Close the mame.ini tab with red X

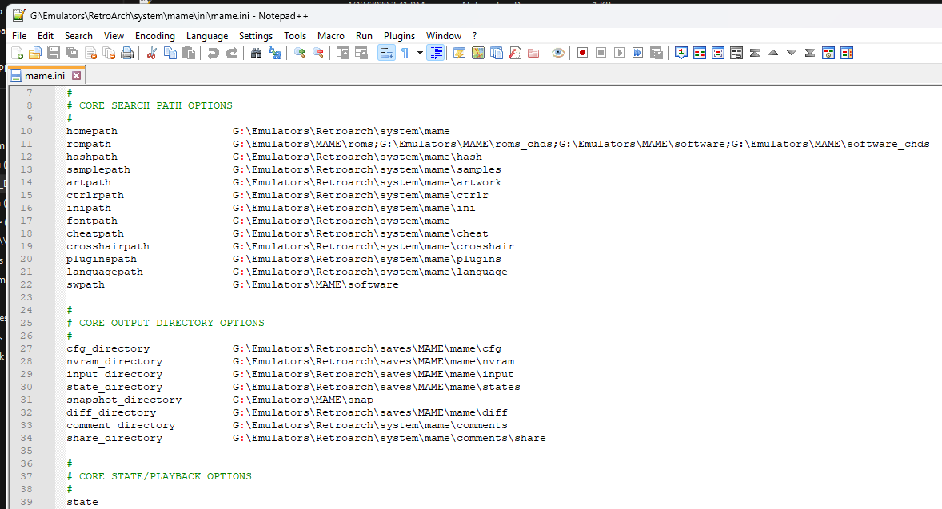tap(76, 76)
